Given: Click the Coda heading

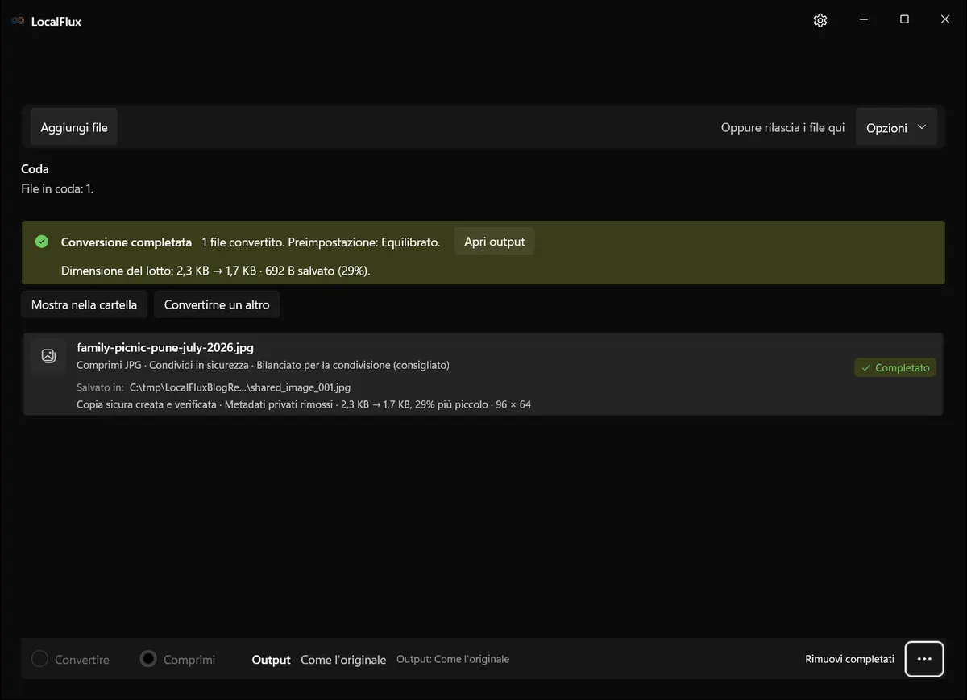Looking at the screenshot, I should (35, 169).
